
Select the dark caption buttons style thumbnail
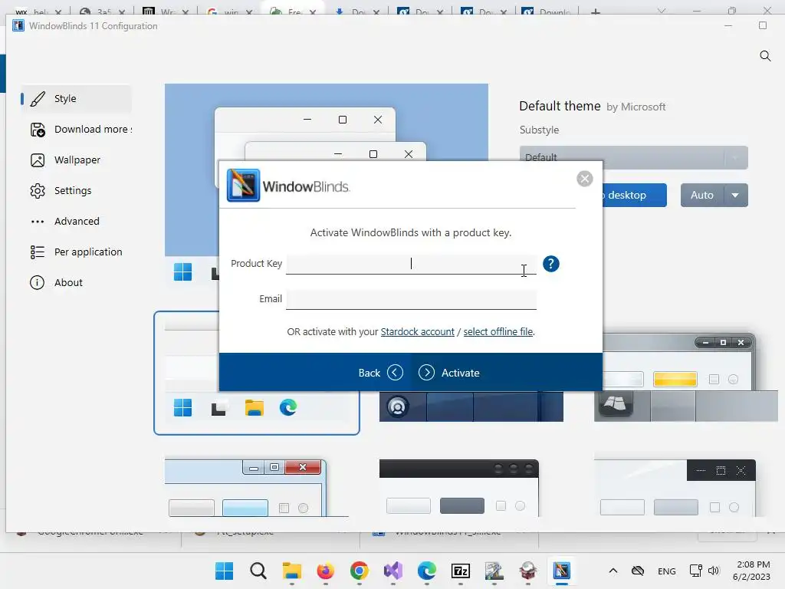(x=675, y=488)
